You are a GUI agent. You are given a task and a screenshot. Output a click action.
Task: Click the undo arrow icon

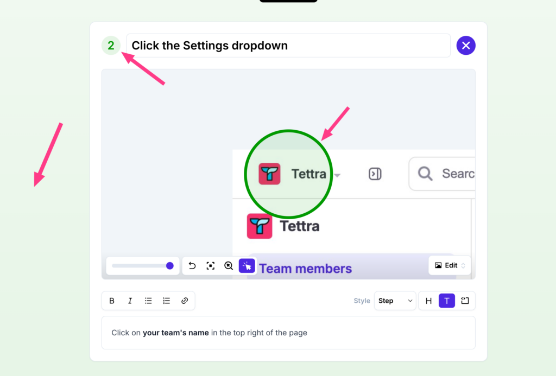point(192,266)
